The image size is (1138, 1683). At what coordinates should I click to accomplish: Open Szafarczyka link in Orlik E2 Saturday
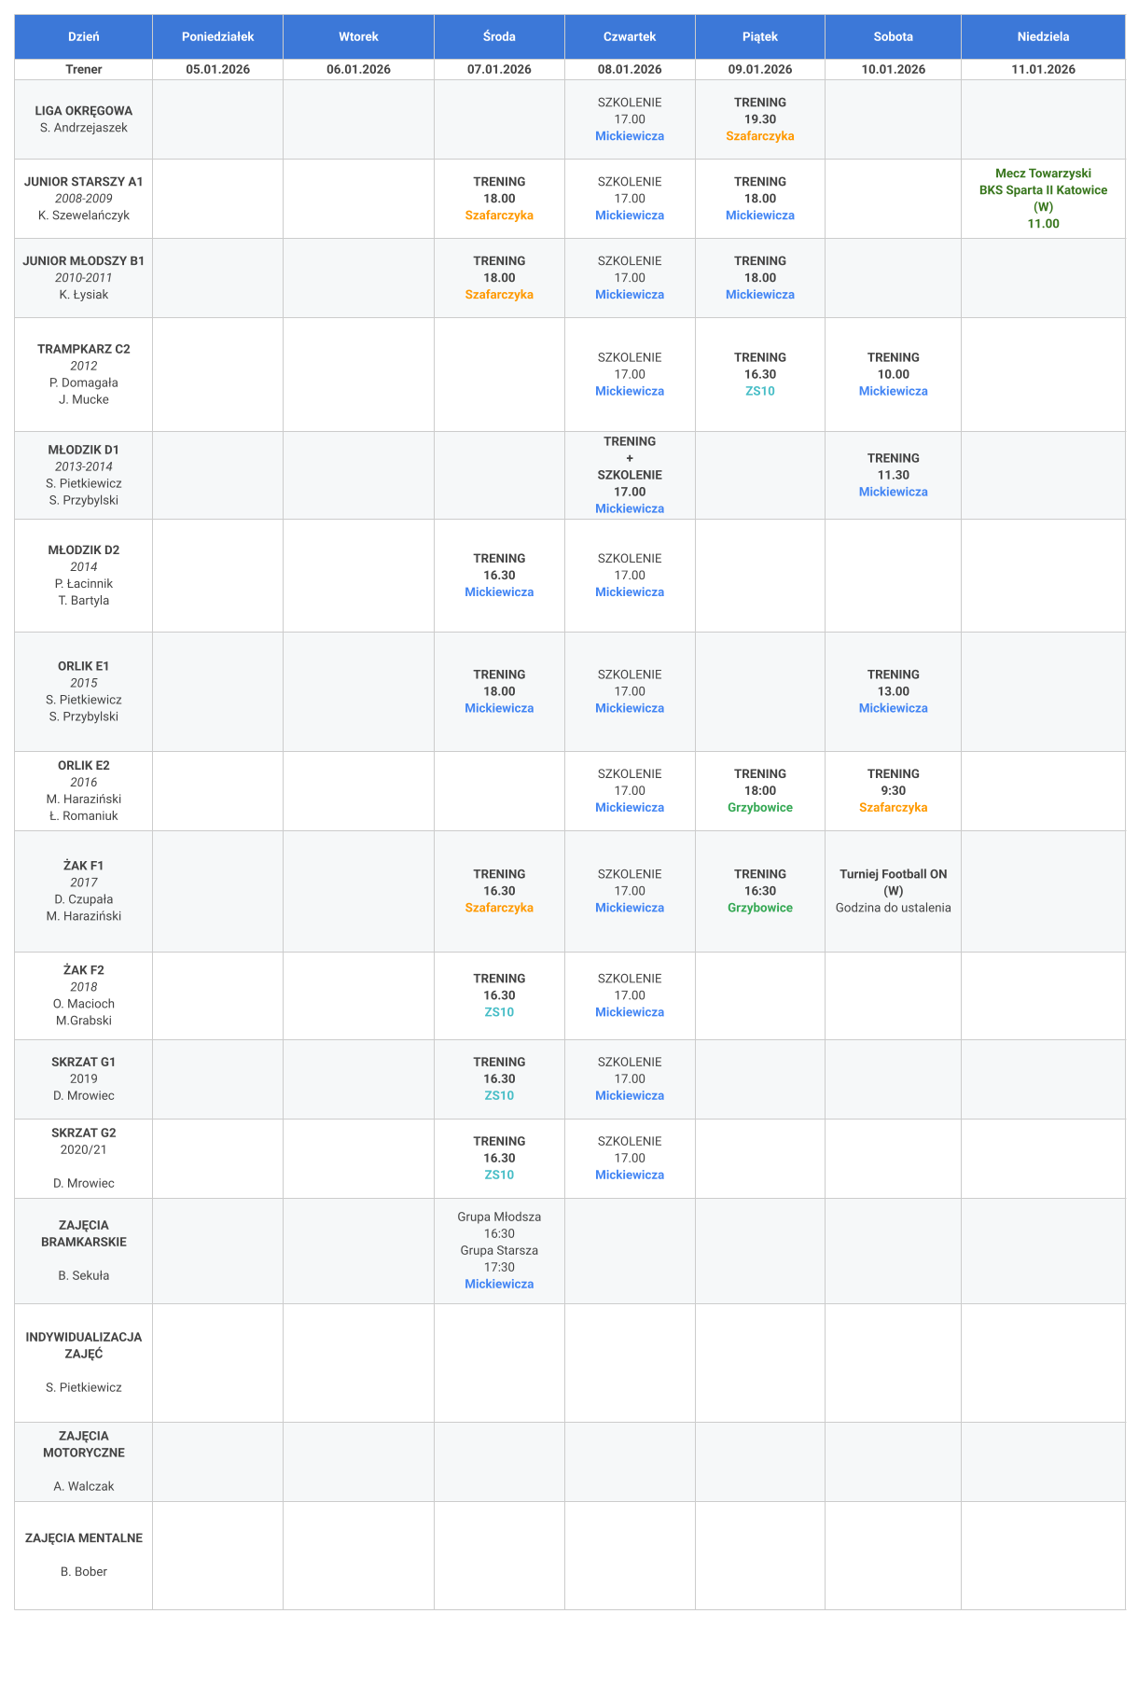pos(893,808)
